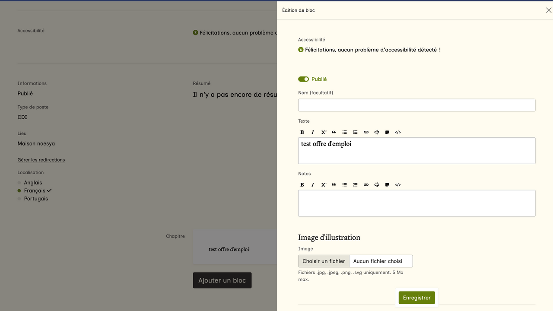Apply italic in the Texte editor toolbar
553x311 pixels.
[313, 132]
